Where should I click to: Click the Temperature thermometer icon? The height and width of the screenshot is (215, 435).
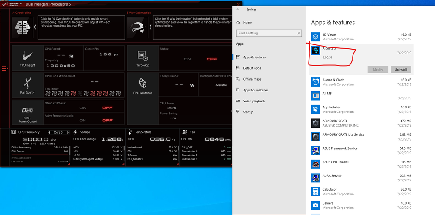(130, 132)
